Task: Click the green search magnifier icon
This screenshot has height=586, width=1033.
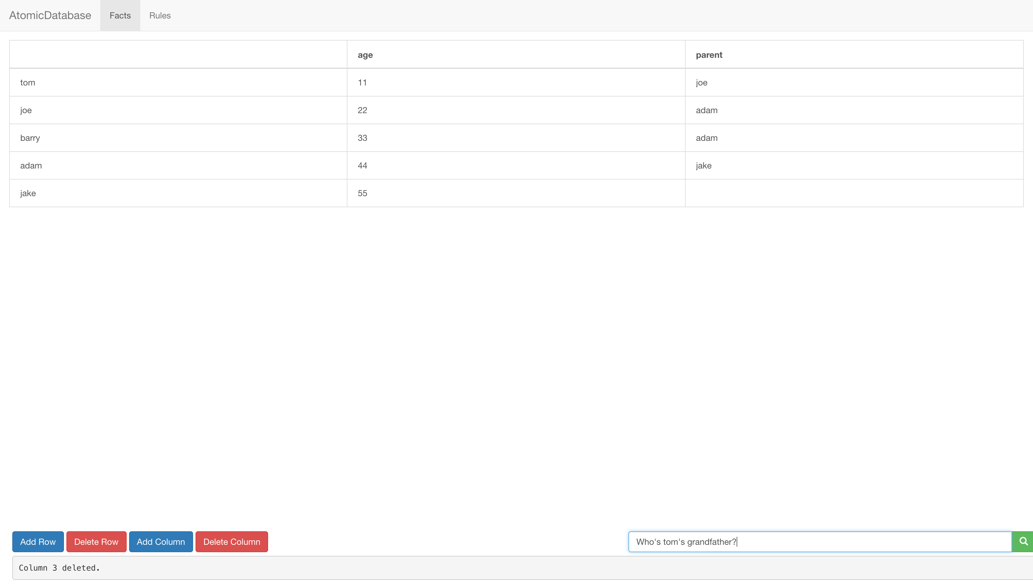Action: coord(1023,542)
